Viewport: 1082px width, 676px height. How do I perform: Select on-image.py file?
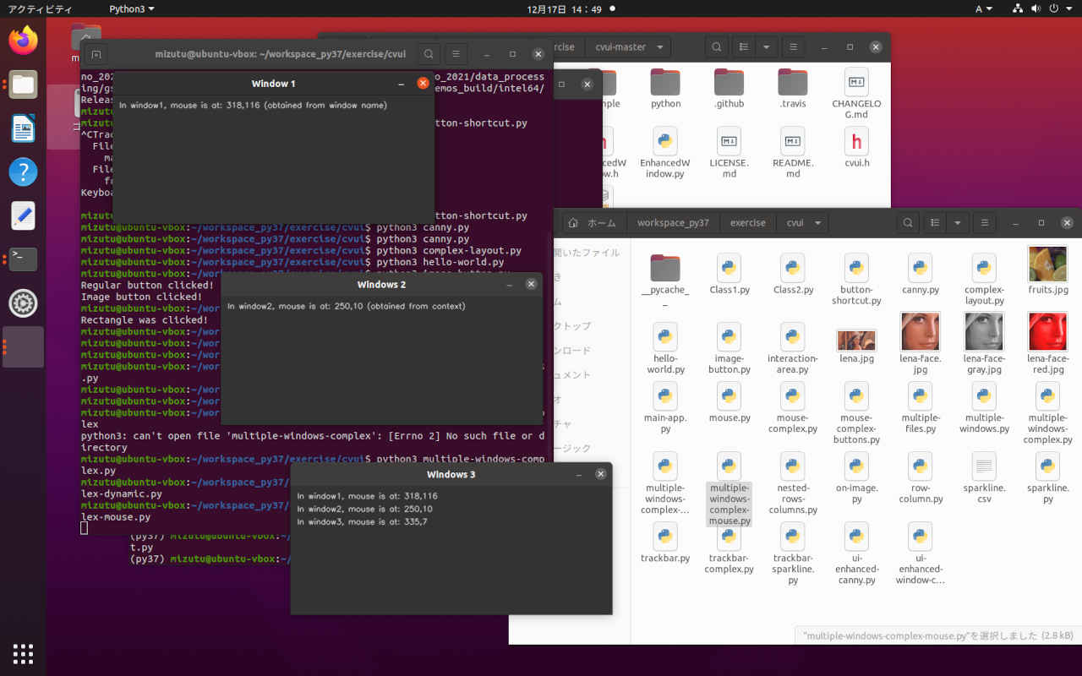[856, 478]
